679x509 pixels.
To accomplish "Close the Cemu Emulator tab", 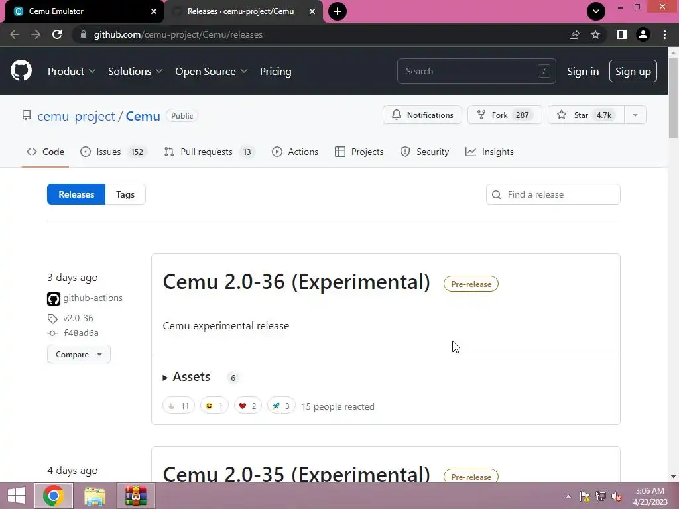I will 154,11.
